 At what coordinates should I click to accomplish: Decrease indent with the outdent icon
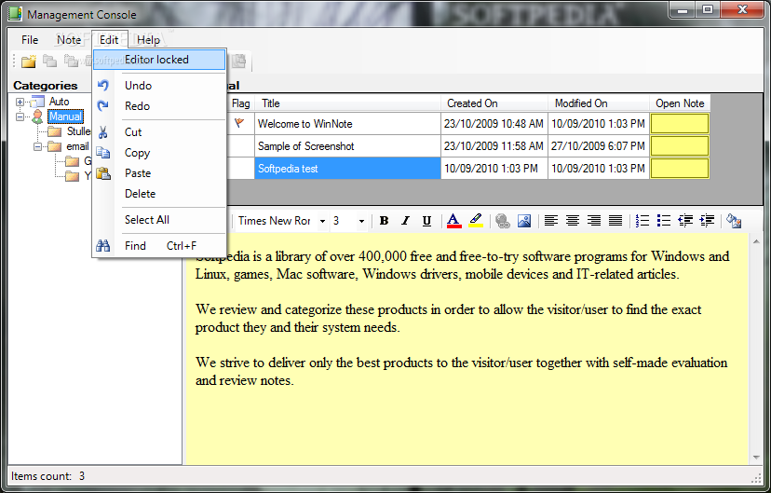point(685,221)
